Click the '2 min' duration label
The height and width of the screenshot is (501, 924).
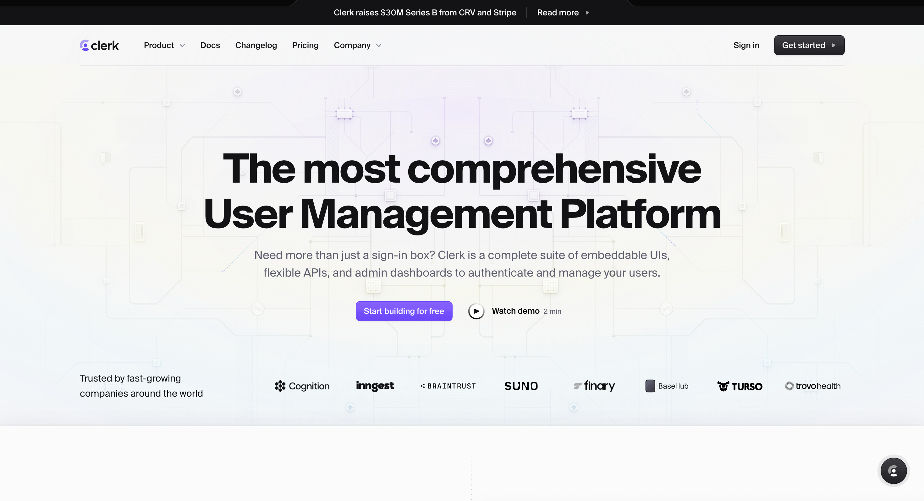pos(553,311)
